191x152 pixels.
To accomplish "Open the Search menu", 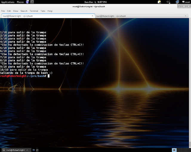I will (24, 11).
